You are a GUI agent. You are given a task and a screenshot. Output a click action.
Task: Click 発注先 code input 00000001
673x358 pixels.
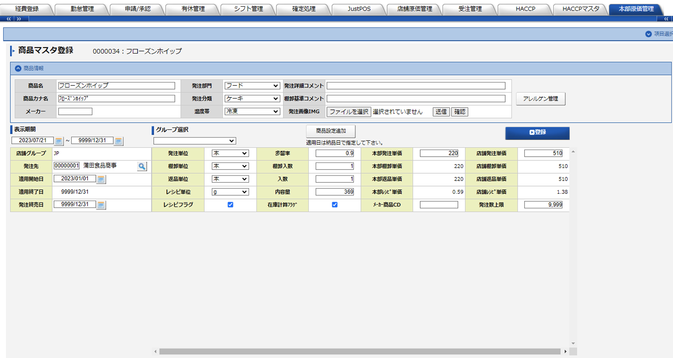67,166
